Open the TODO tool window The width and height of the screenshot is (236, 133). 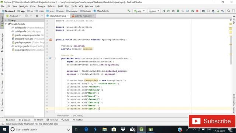(38, 120)
